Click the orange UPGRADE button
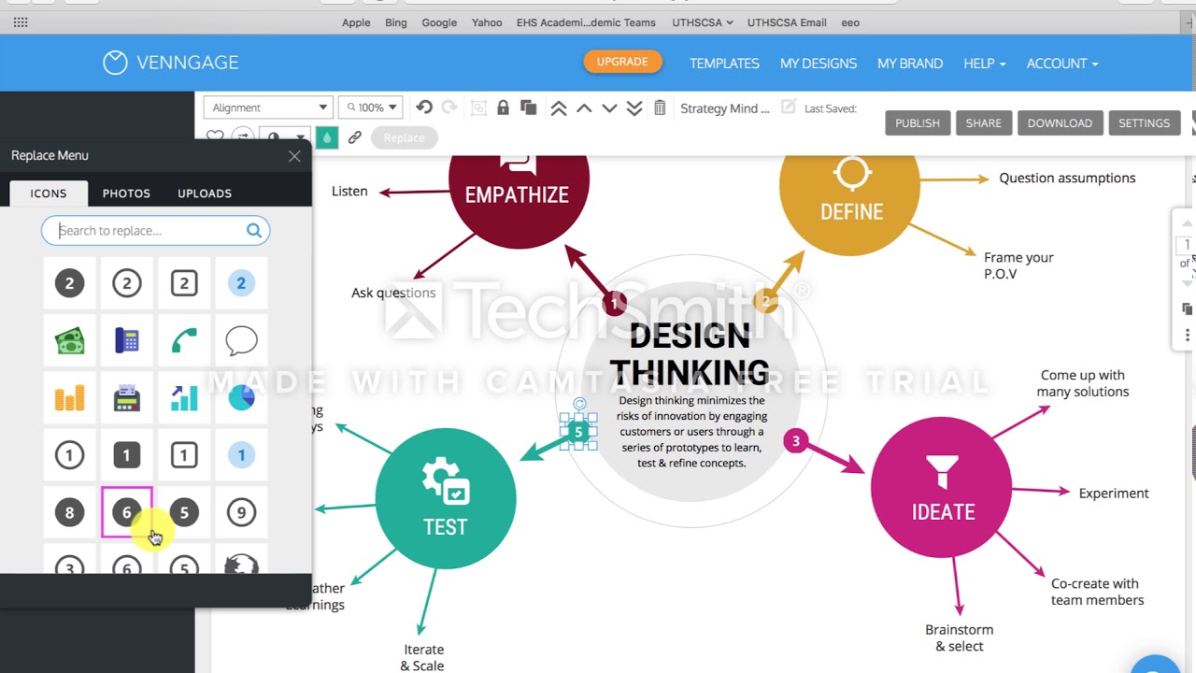Viewport: 1196px width, 673px height. [622, 62]
